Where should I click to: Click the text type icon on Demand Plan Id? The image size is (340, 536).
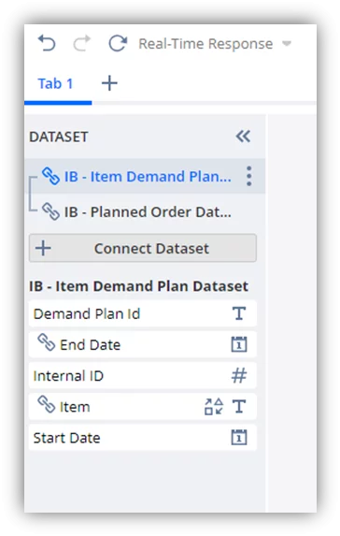(x=239, y=313)
